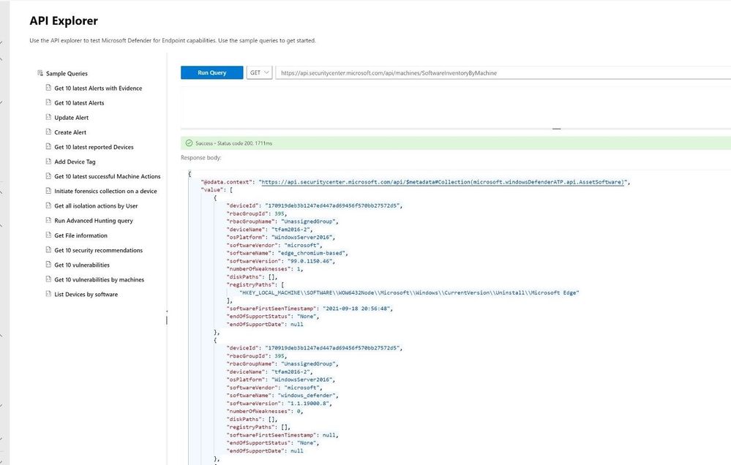Focus the API request URL field

click(x=503, y=72)
